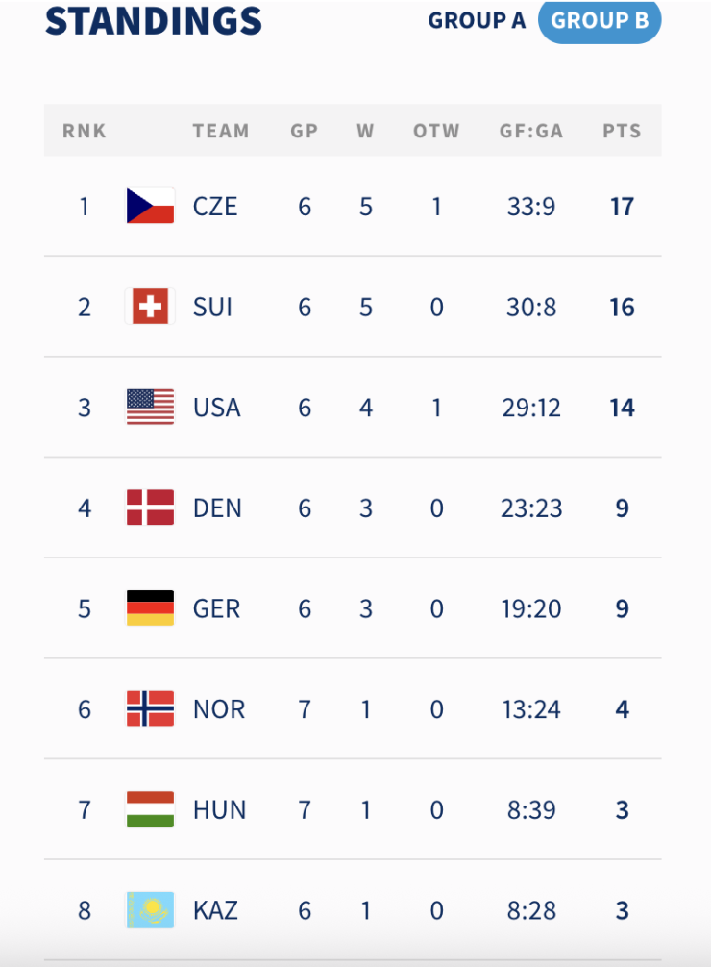Image resolution: width=711 pixels, height=967 pixels.
Task: Click the Czech Republic flag icon
Action: 151,206
